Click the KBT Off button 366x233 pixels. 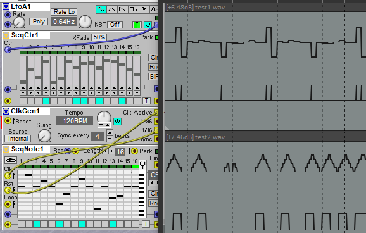(x=115, y=25)
